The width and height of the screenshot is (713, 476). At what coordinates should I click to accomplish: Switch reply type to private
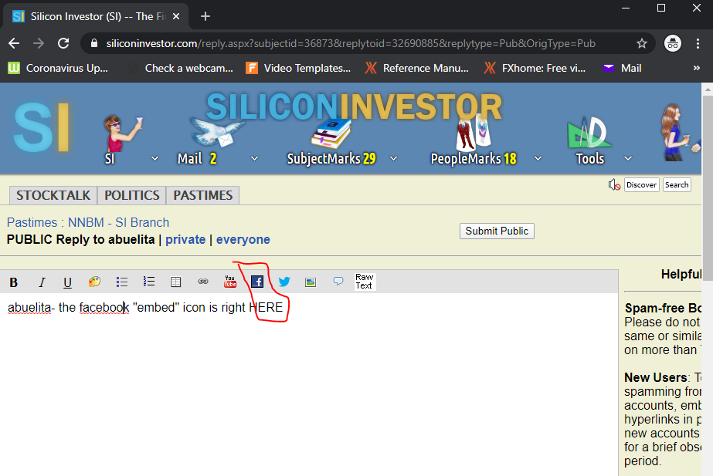pos(185,239)
